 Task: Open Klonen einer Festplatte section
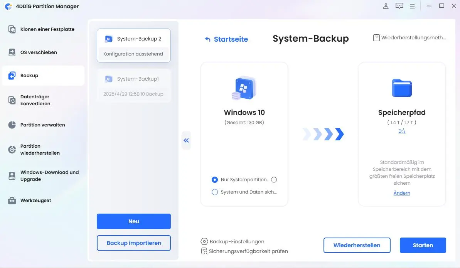[x=44, y=29]
